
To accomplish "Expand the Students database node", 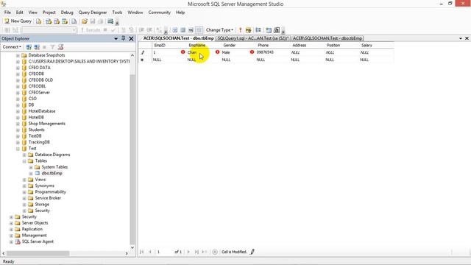I will pyautogui.click(x=18, y=130).
